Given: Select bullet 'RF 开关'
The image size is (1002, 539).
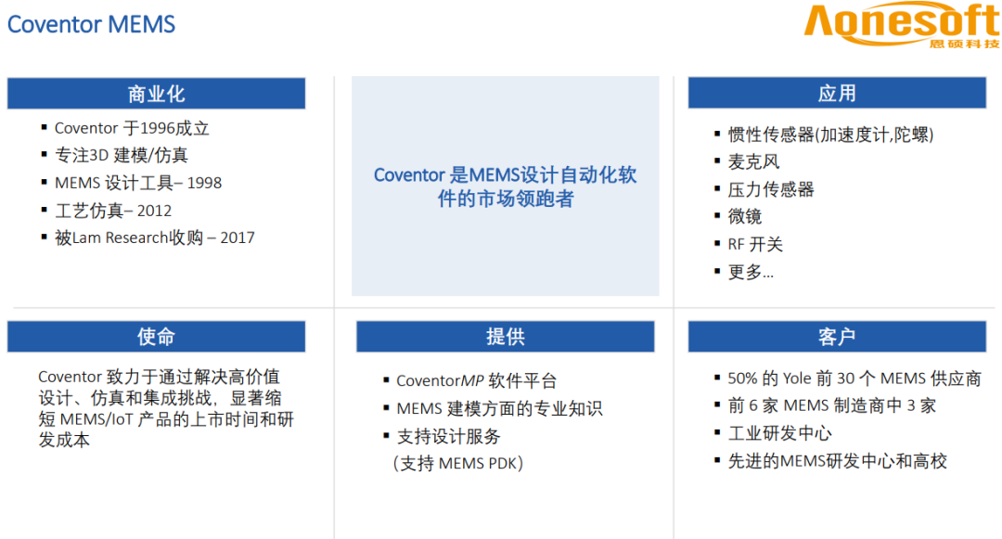Looking at the screenshot, I should pos(754,244).
